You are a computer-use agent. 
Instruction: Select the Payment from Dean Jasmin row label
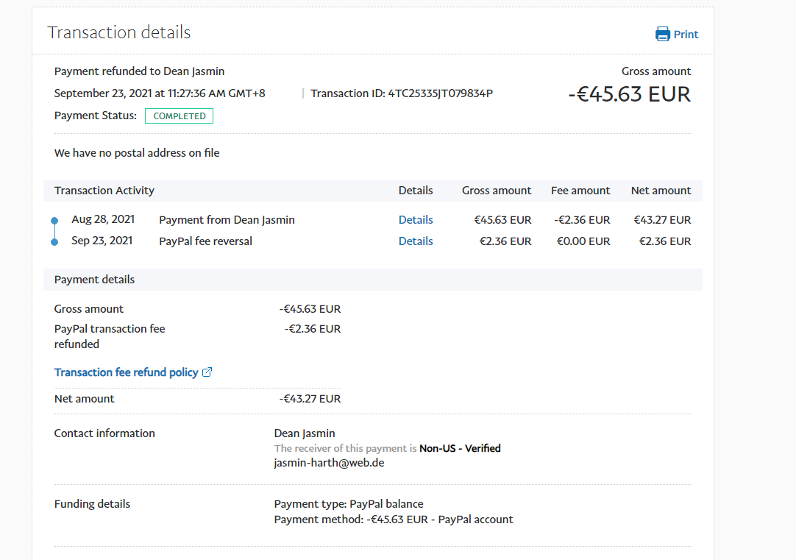pyautogui.click(x=227, y=220)
